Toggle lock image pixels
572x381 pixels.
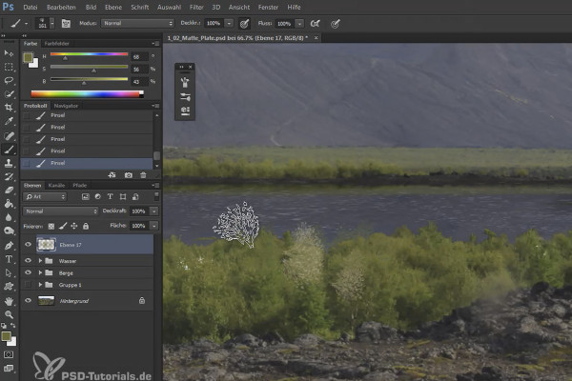pos(63,227)
